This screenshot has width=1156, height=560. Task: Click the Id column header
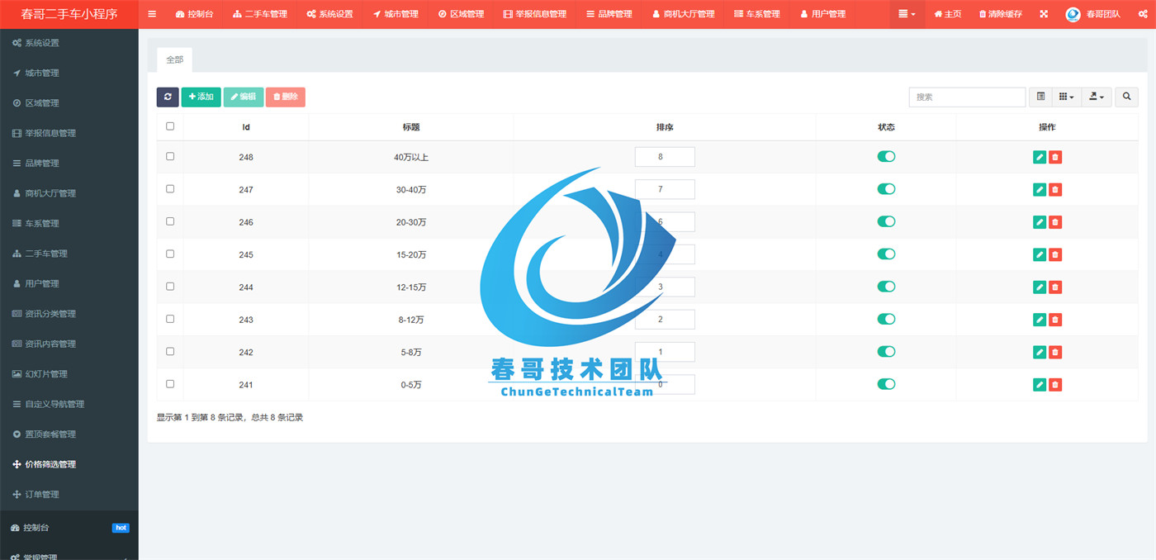tap(246, 127)
